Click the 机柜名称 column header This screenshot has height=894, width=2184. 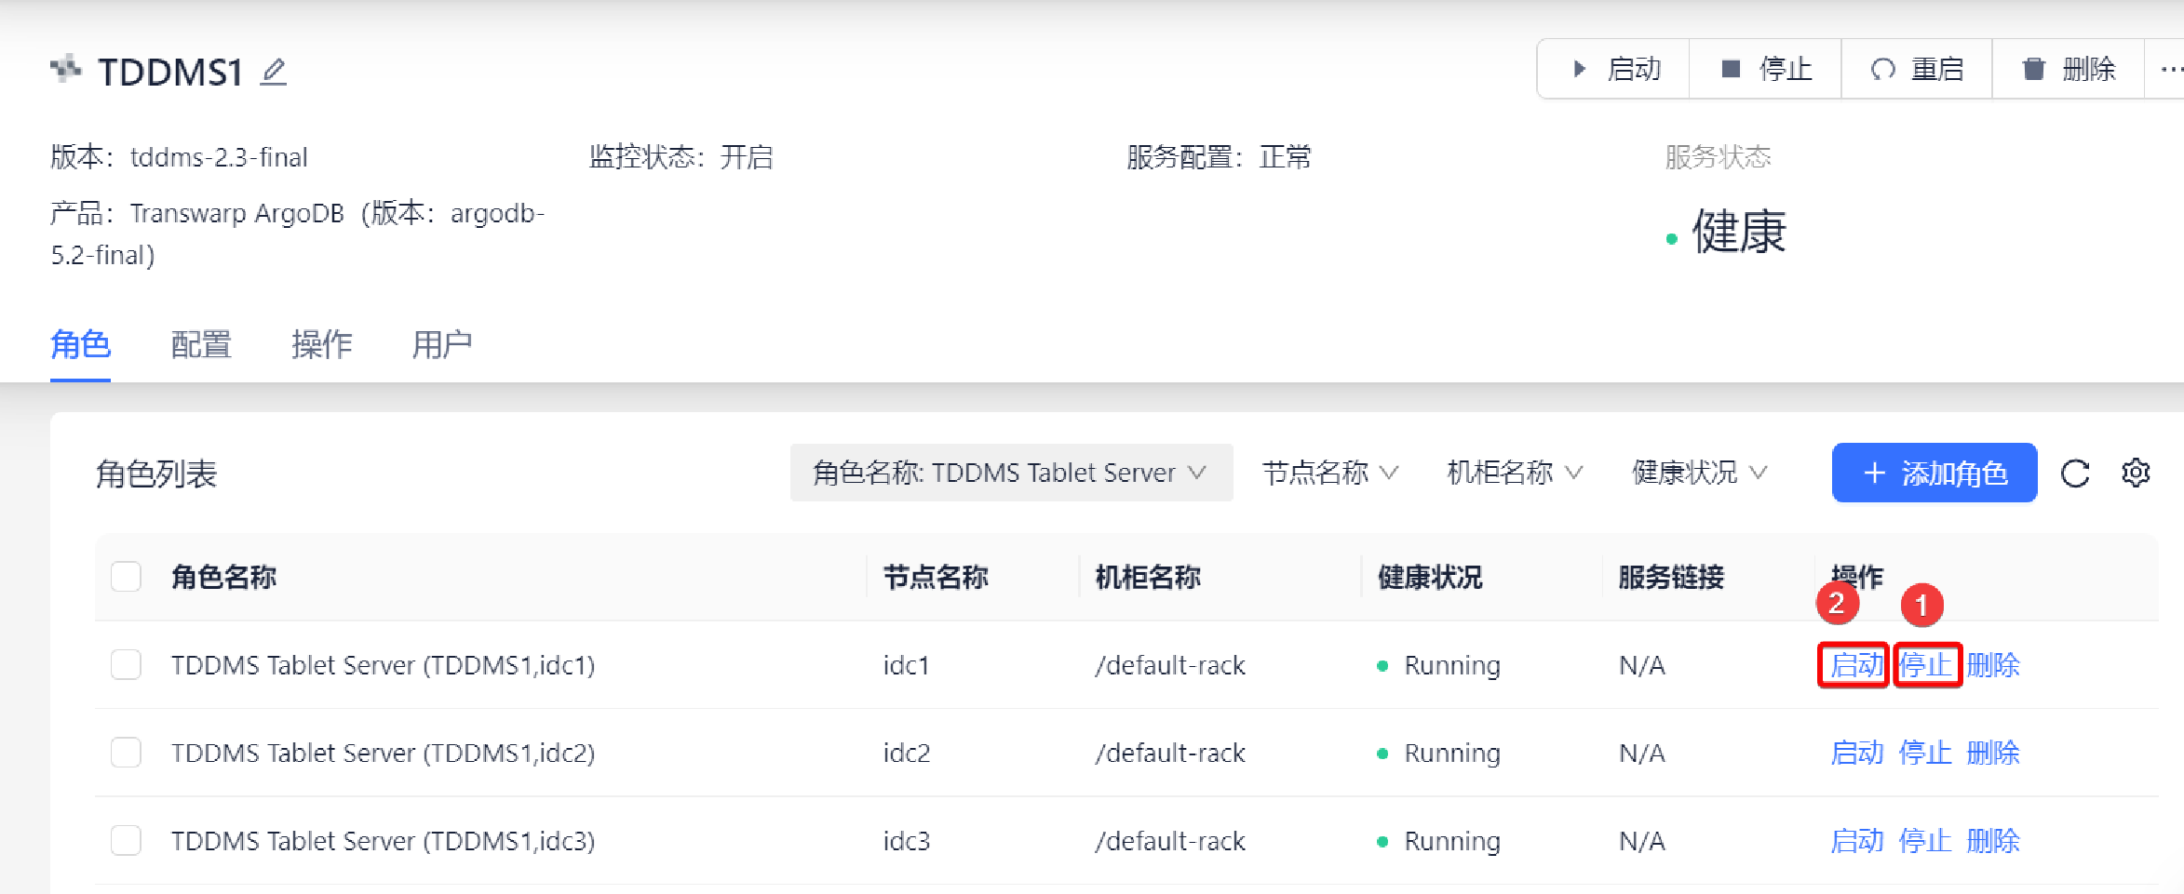(1148, 577)
